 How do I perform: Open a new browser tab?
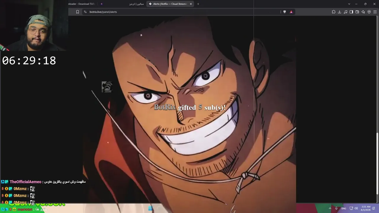point(198,4)
